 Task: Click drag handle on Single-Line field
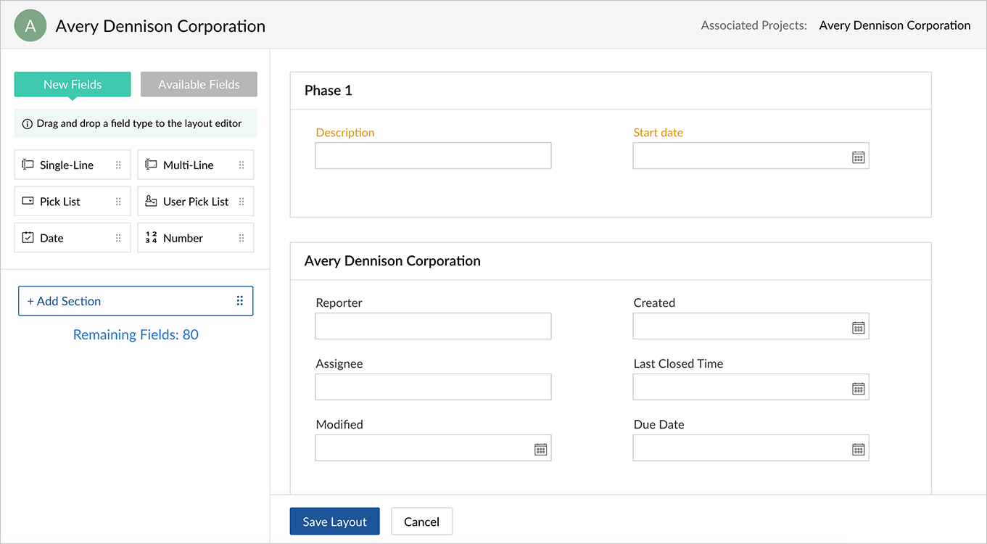click(118, 165)
